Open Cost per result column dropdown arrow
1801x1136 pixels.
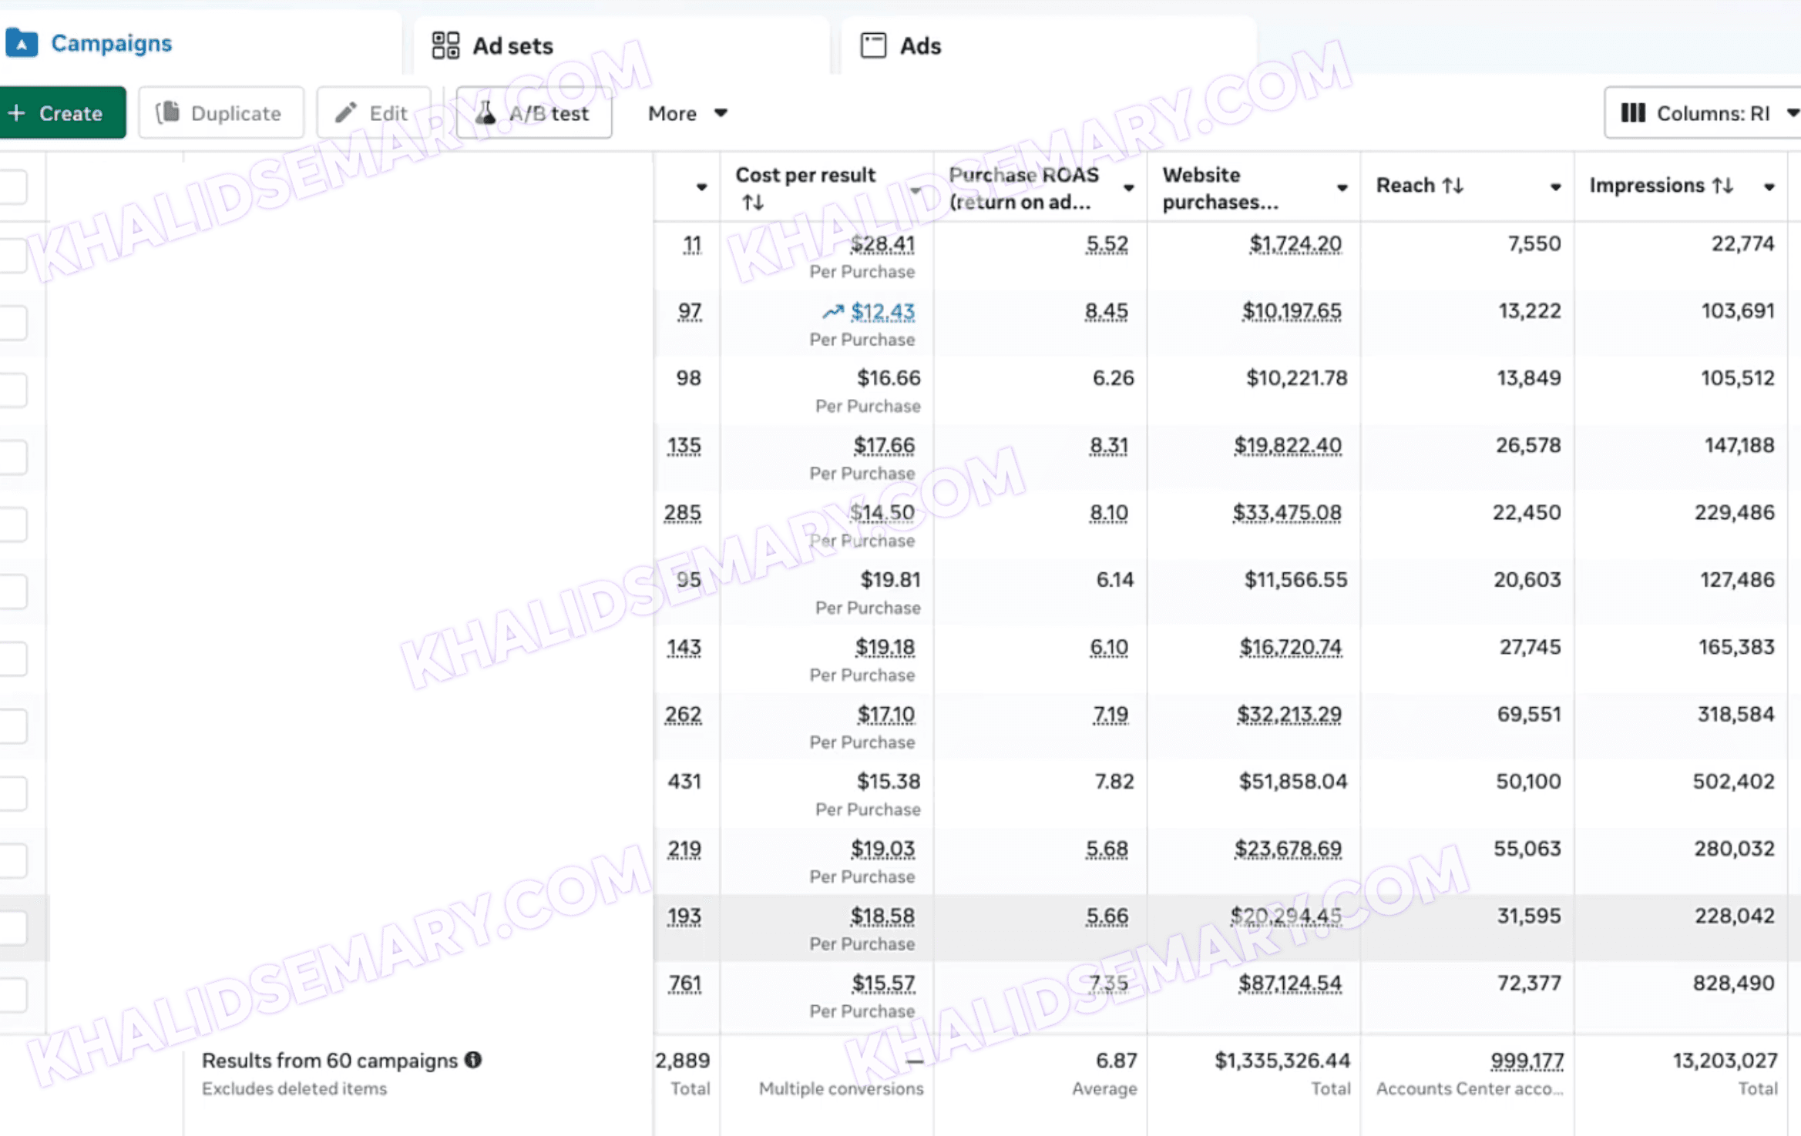tap(915, 189)
